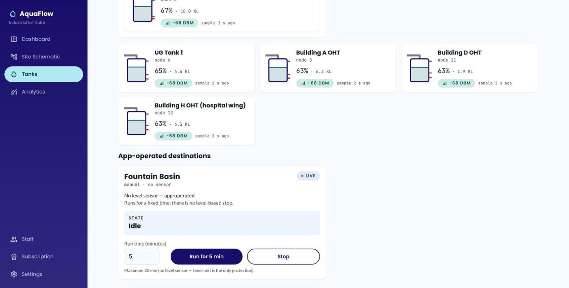Image resolution: width=569 pixels, height=288 pixels.
Task: Click the LIVE status badge
Action: point(308,176)
